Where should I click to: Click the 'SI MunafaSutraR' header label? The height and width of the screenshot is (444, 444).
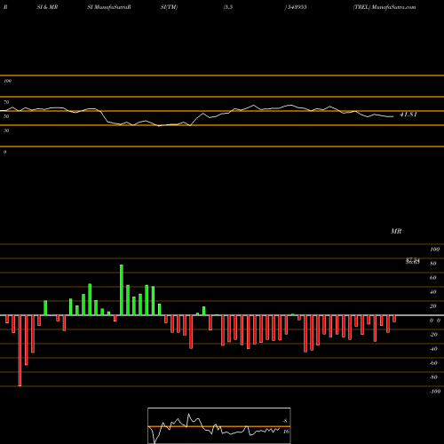tap(109, 7)
